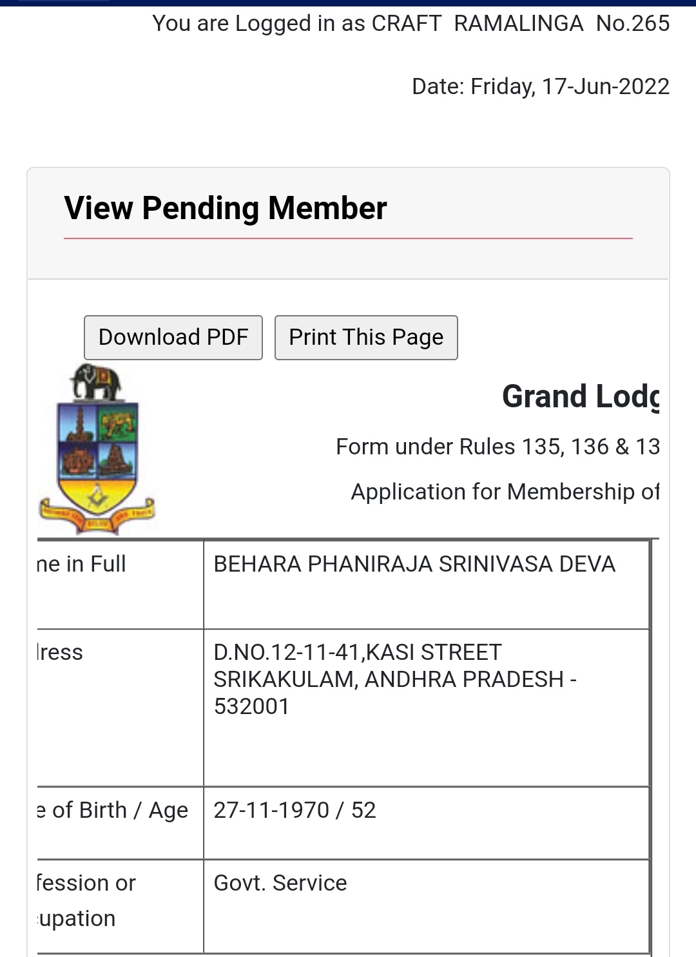The width and height of the screenshot is (696, 957).
Task: Select the Govt. Service occupation value
Action: 280,883
